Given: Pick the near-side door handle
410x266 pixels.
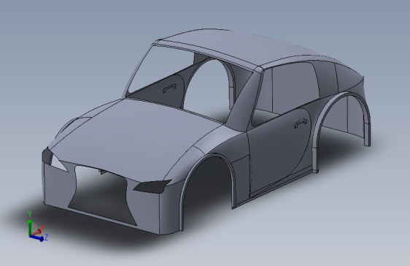Looking at the screenshot, I should 301,123.
